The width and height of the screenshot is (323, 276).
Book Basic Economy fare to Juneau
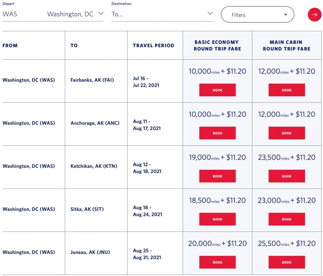click(x=217, y=262)
